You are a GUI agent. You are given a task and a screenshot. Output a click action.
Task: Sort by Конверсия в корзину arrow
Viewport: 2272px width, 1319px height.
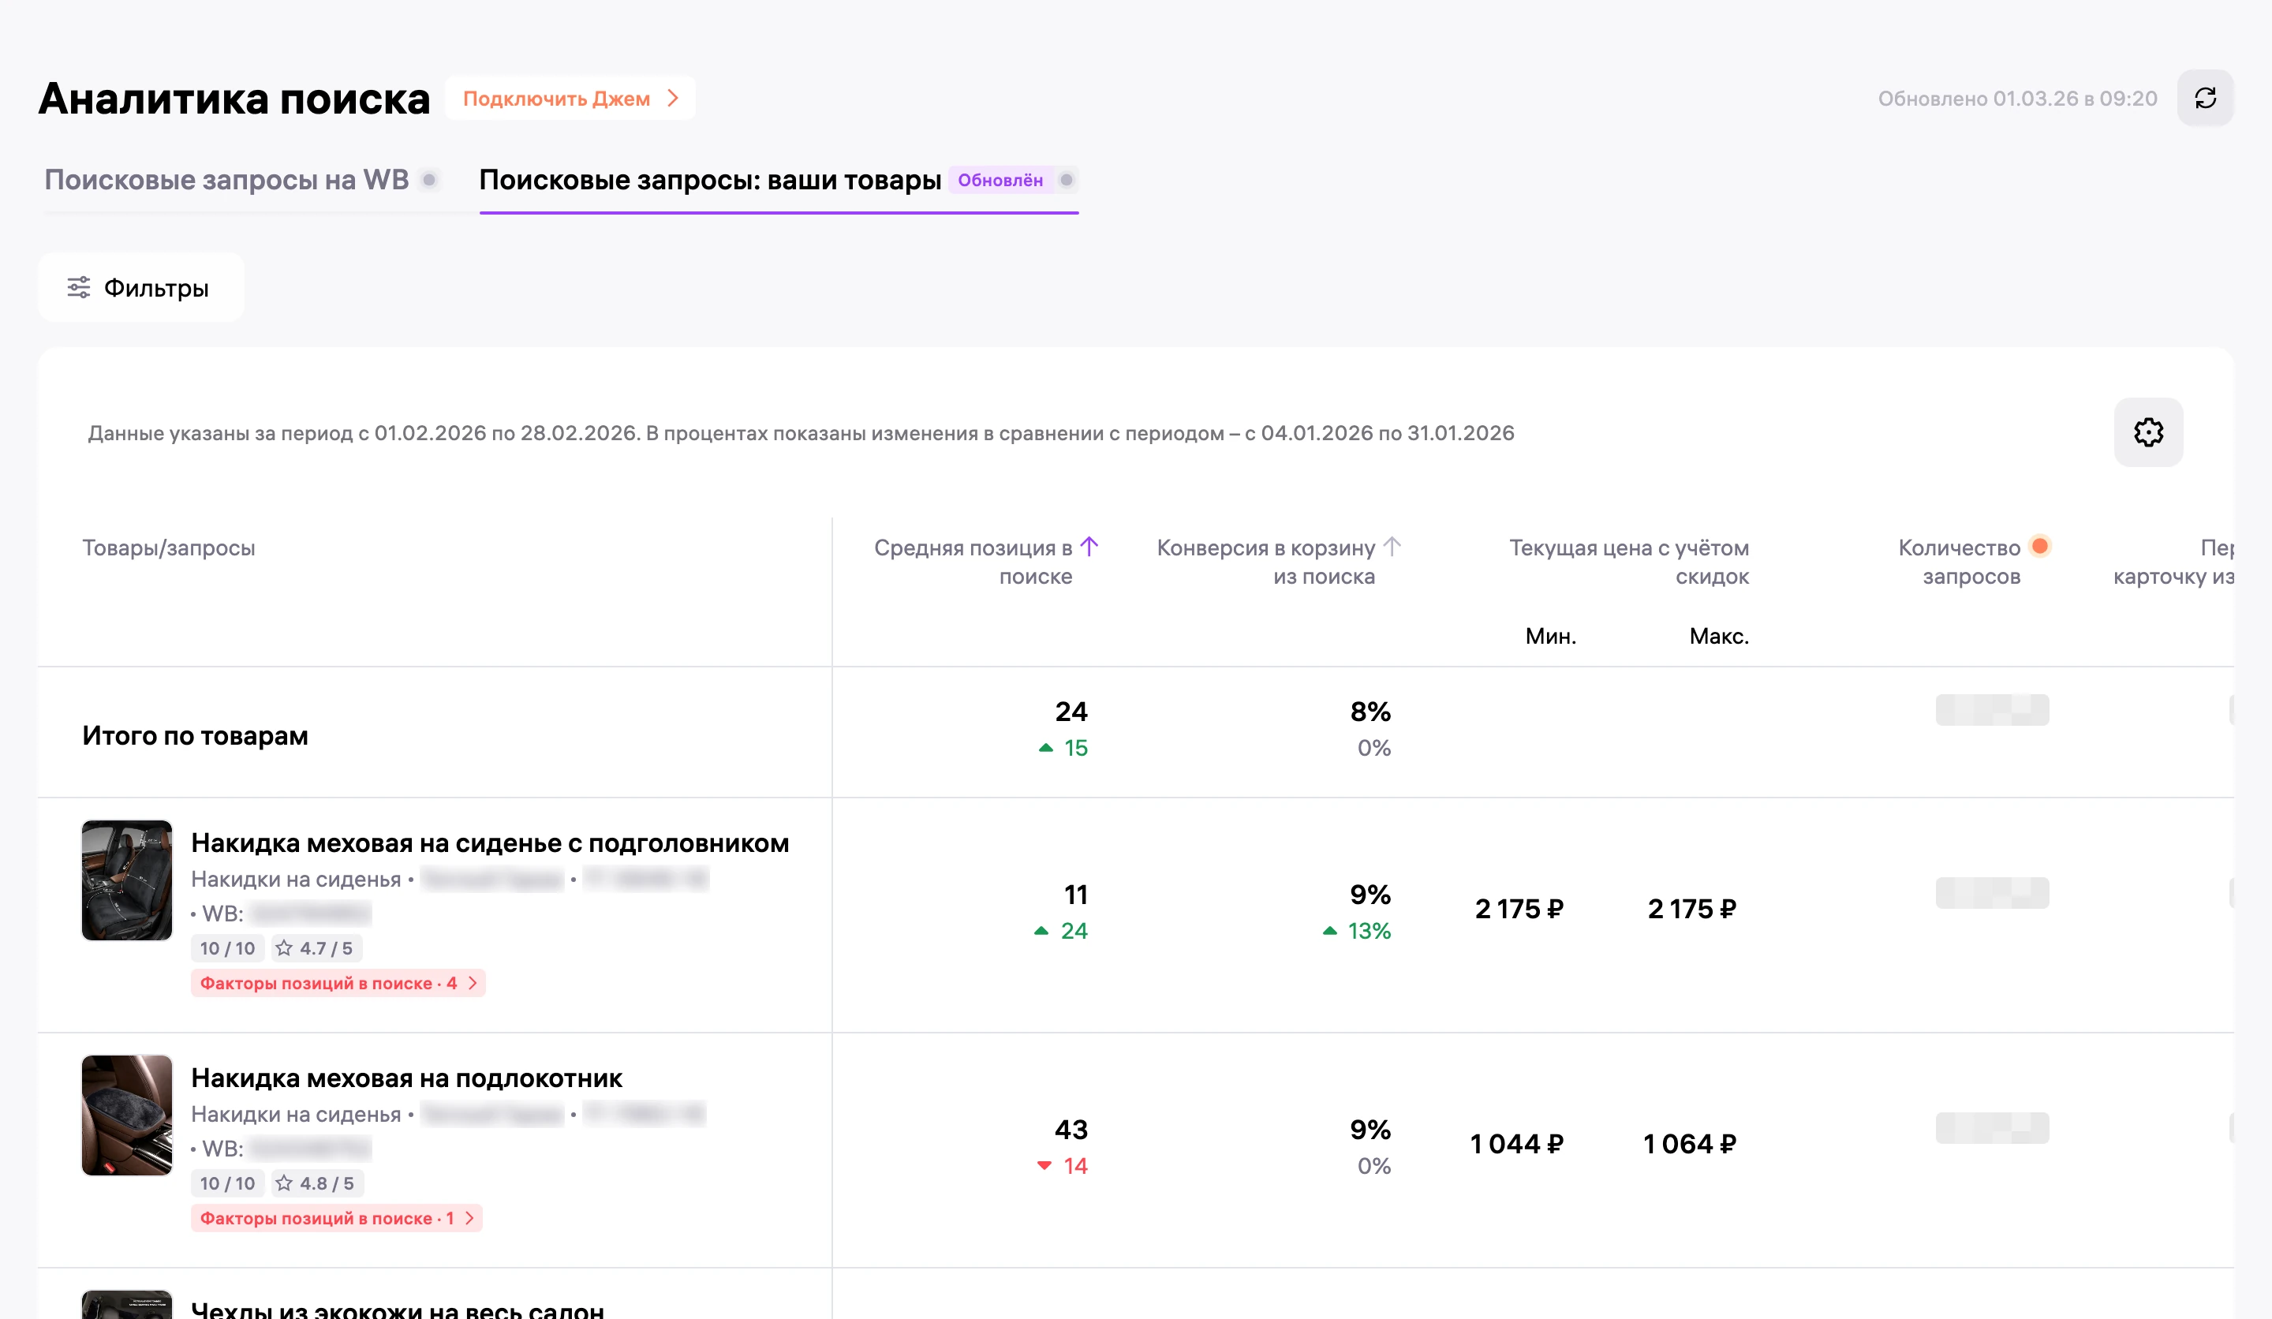click(1392, 547)
